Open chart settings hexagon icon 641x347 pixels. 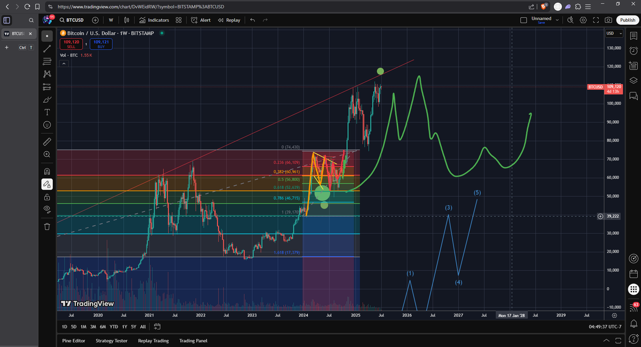(583, 20)
